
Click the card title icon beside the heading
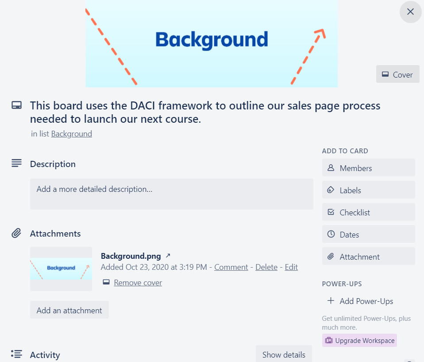(16, 105)
